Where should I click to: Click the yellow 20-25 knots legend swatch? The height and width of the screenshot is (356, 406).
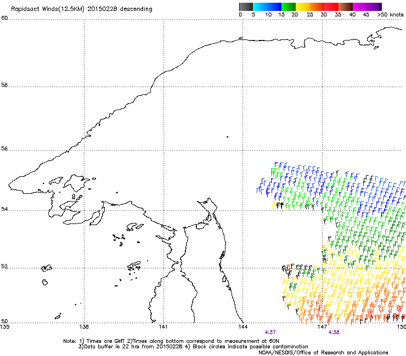[303, 7]
